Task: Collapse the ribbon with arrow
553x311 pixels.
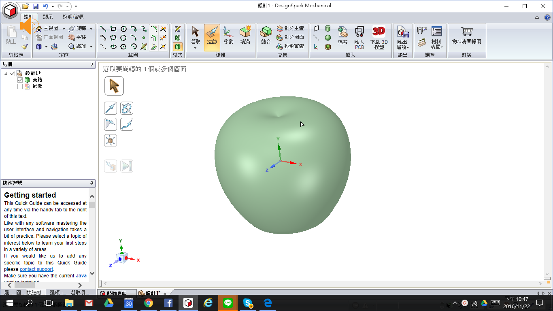Action: click(x=537, y=17)
